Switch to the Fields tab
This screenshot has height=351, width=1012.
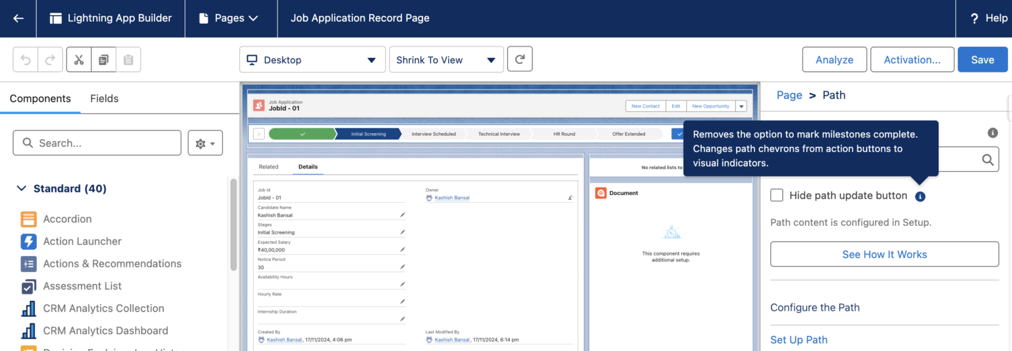pos(104,99)
